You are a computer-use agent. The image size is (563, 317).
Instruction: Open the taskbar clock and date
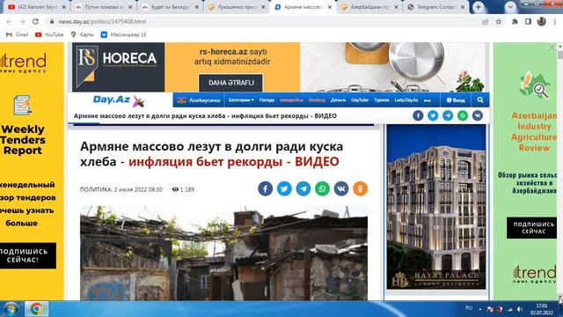click(542, 309)
